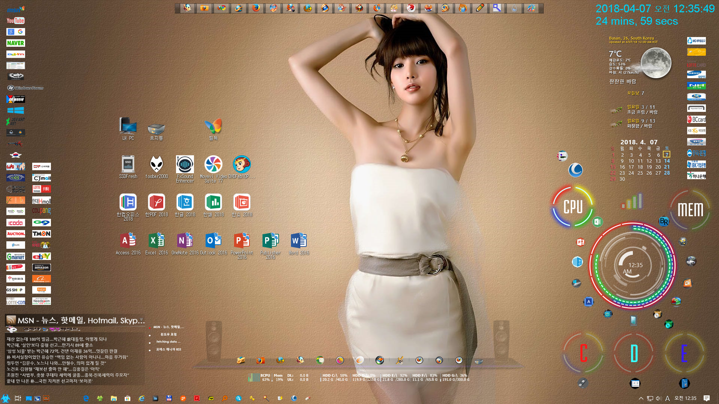This screenshot has width=719, height=404.
Task: Click the Chrome icon in top dock
Action: pos(222,8)
